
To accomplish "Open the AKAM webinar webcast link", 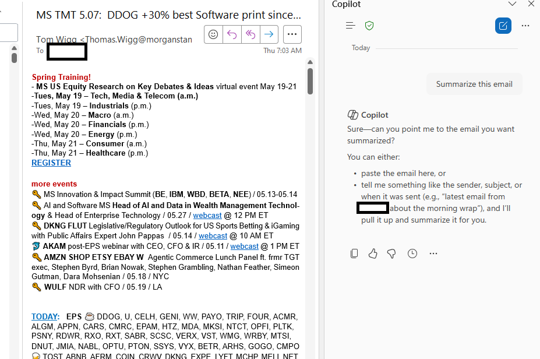I will point(244,247).
